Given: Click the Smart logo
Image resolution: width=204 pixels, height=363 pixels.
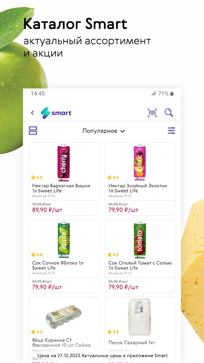Looking at the screenshot, I should click(56, 113).
